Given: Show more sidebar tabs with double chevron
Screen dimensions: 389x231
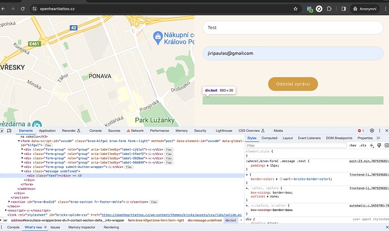Looking at the screenshot, I should click(378, 138).
